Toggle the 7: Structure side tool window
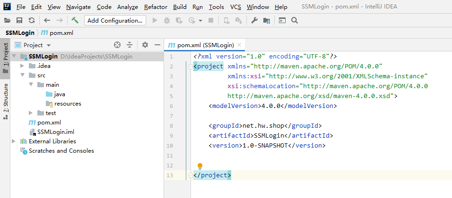The image size is (452, 198). pos(6,101)
